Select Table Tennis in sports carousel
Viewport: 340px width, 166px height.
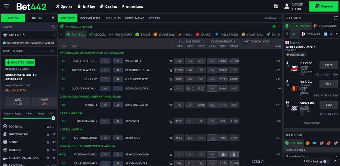[227, 34]
